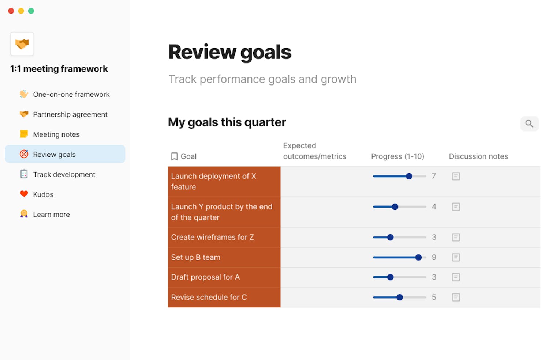Open notes icon for Launch Y product row
549x360 pixels.
(456, 207)
